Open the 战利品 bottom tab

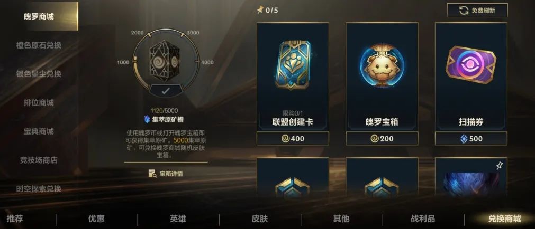coord(423,218)
